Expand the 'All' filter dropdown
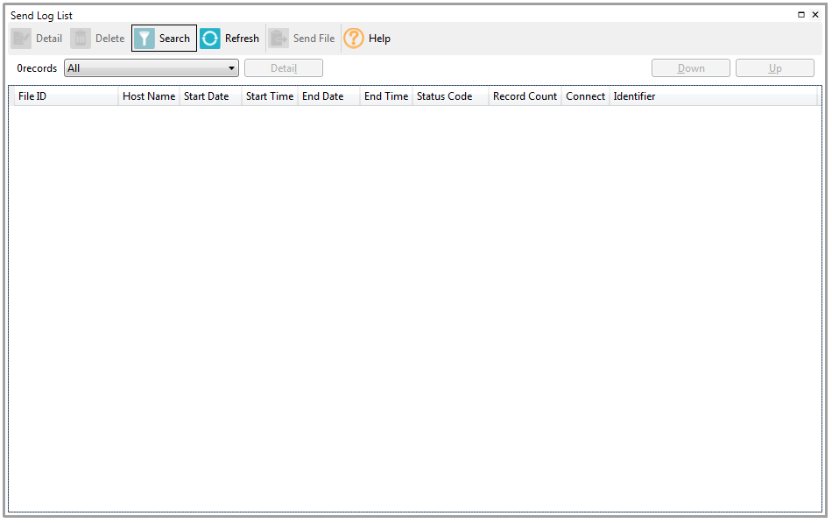 click(232, 68)
